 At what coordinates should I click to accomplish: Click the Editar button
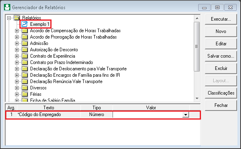[x=221, y=44]
